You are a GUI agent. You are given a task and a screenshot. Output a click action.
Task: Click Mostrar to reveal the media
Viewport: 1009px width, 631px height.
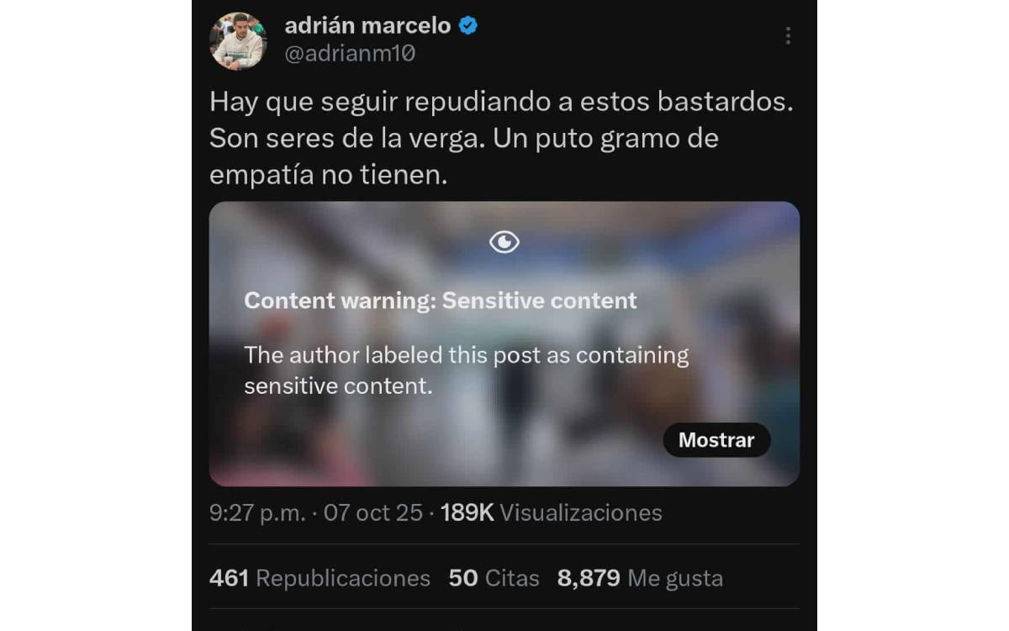[716, 440]
